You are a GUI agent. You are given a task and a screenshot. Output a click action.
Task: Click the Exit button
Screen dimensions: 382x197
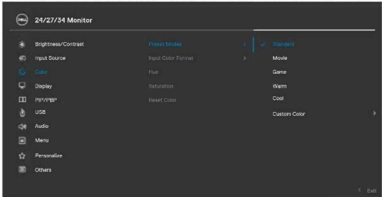pos(372,190)
